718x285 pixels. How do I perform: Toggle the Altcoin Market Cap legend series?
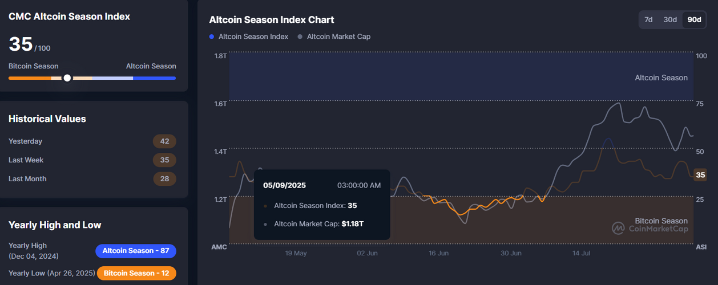[x=334, y=36]
